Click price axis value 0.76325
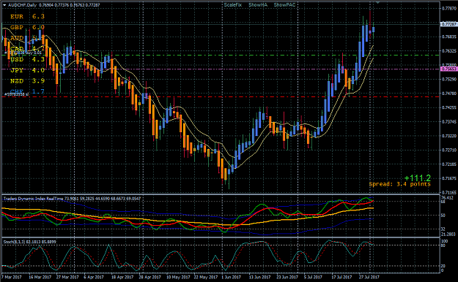Viewport: 458px width, 282px height. pyautogui.click(x=449, y=51)
